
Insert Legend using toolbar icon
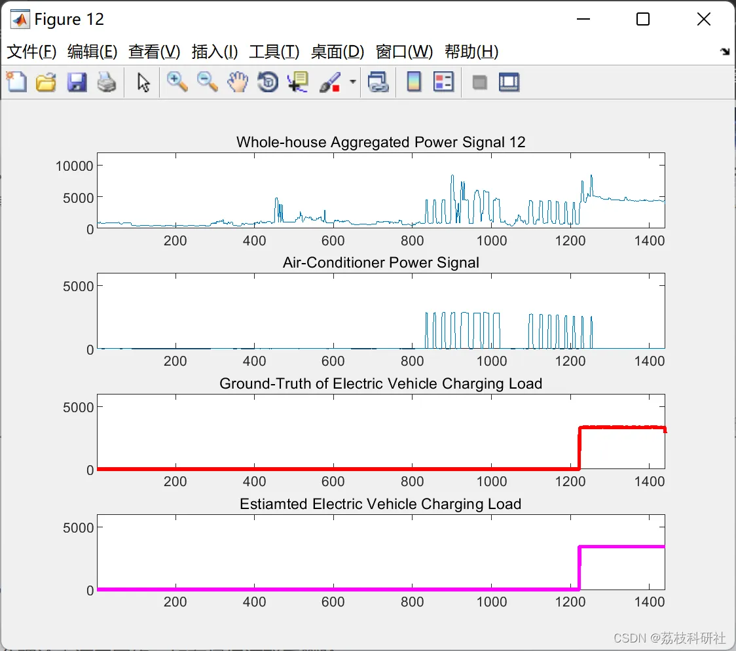(x=443, y=82)
